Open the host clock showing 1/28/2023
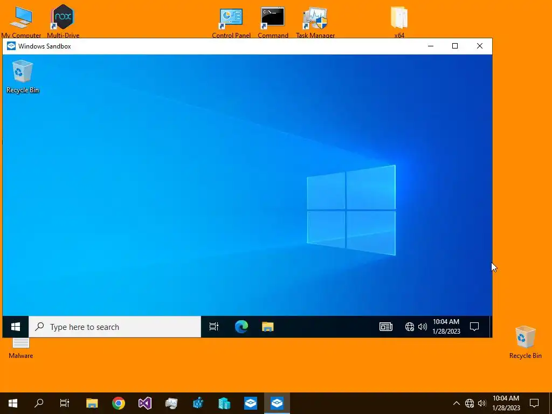The height and width of the screenshot is (414, 552). 506,403
